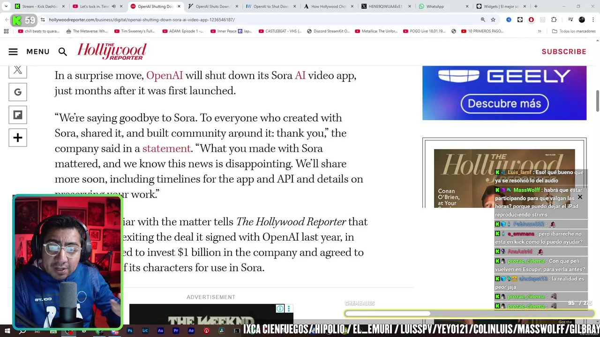The width and height of the screenshot is (600, 337).
Task: Open Metallica: The Unfor... bookmark
Action: 376,31
